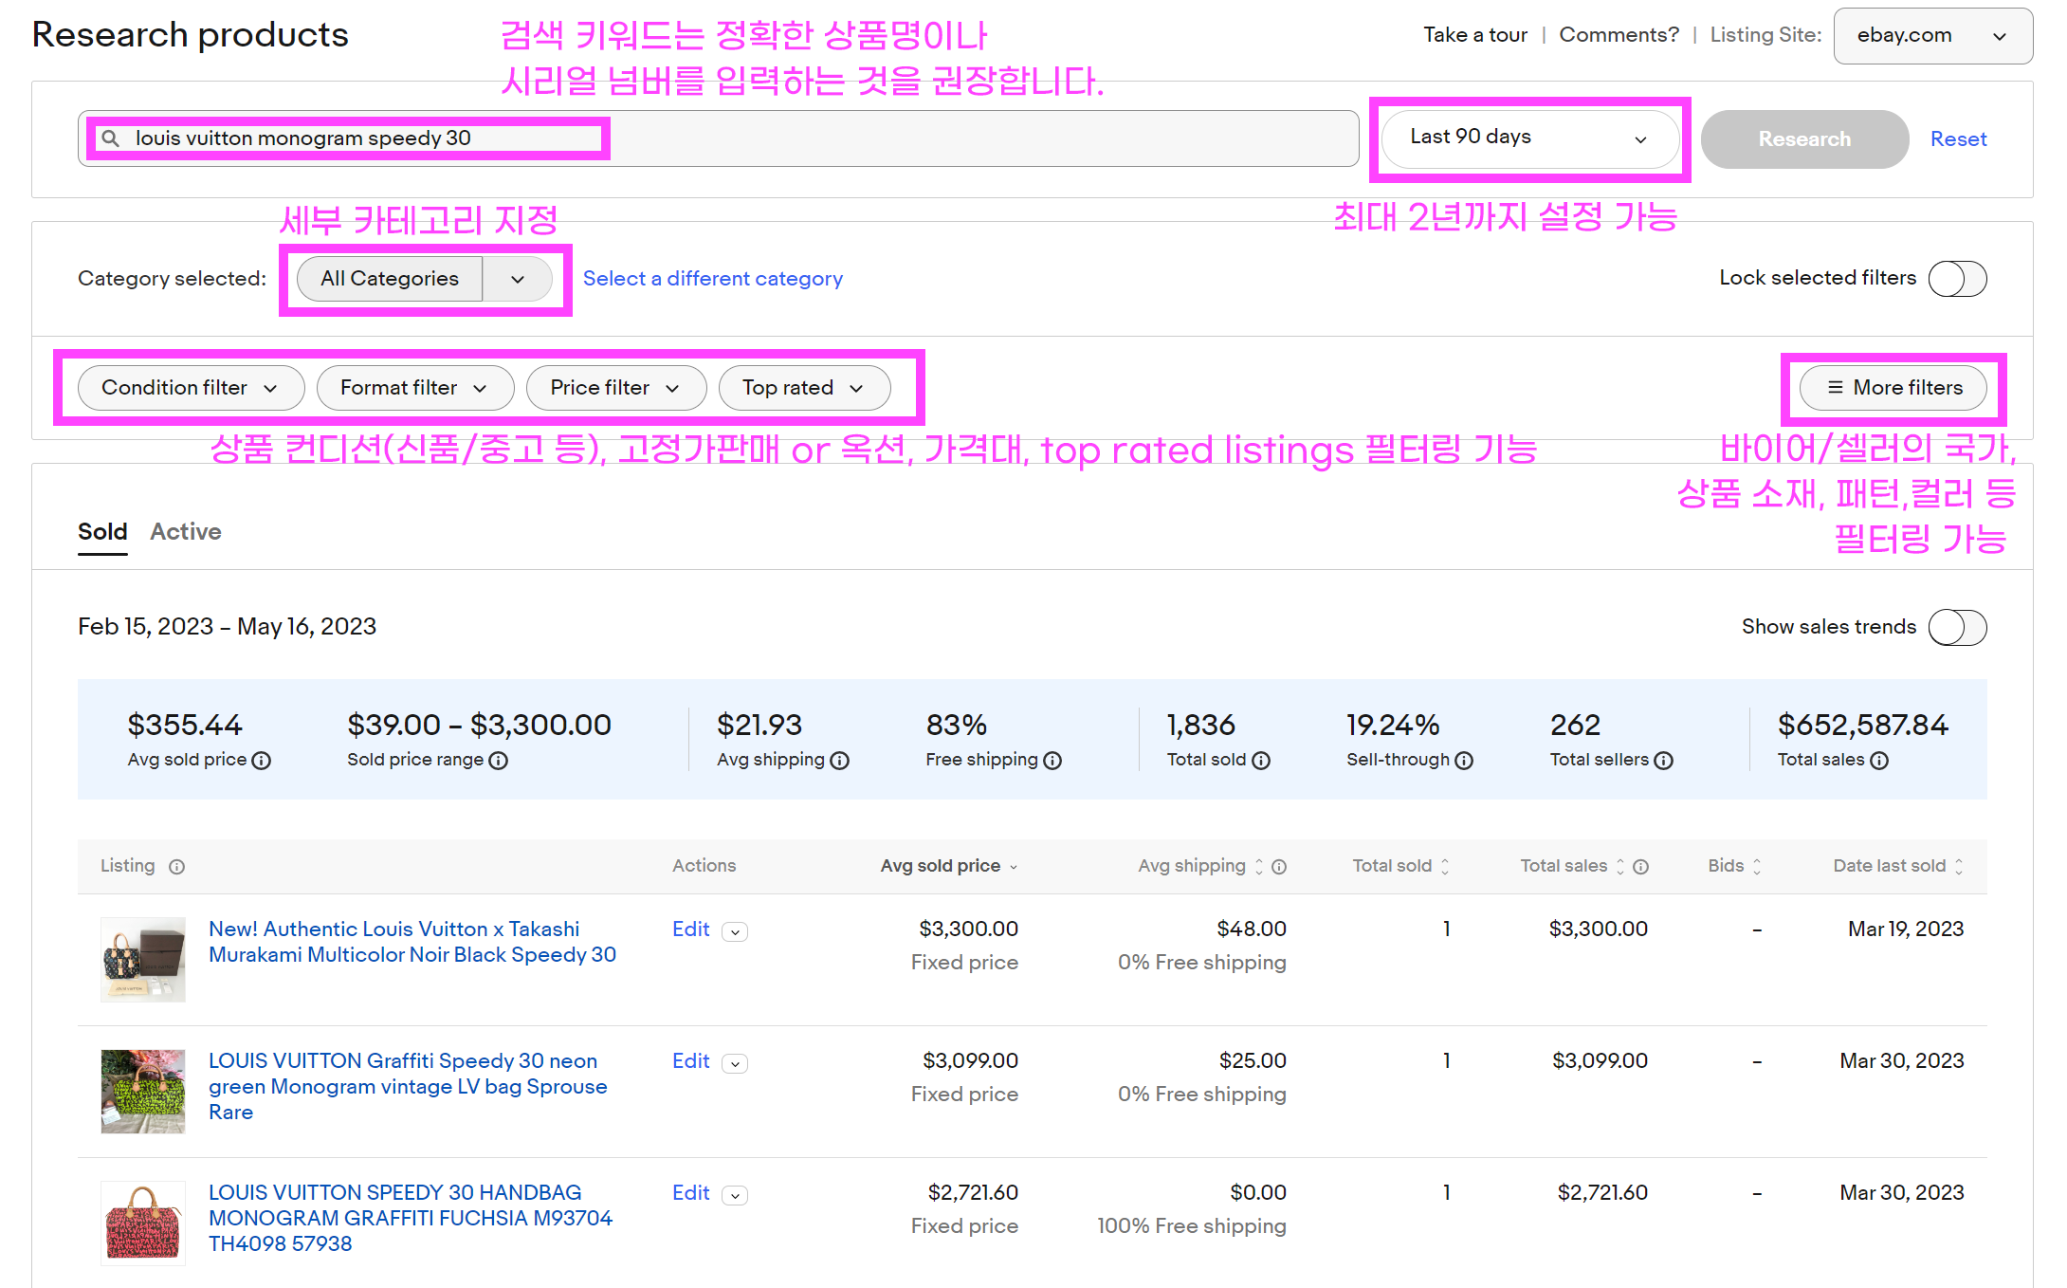The image size is (2067, 1288).
Task: Sort by Bids arrows icon
Action: click(1757, 867)
